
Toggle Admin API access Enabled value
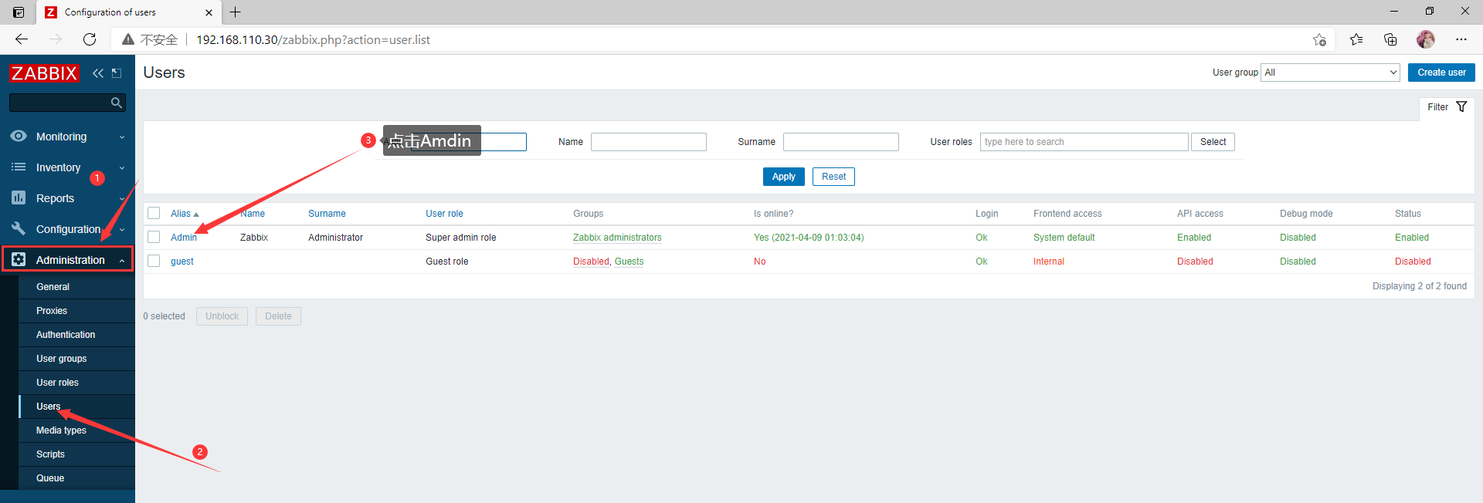point(1194,238)
